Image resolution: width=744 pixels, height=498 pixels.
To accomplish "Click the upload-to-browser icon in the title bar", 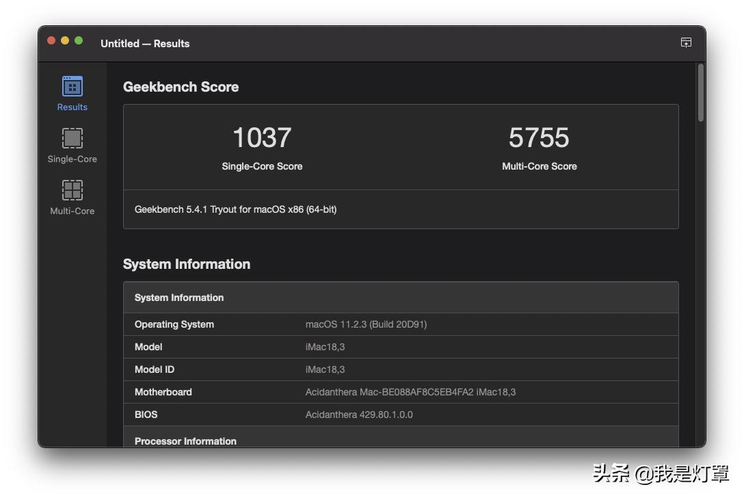I will 686,42.
